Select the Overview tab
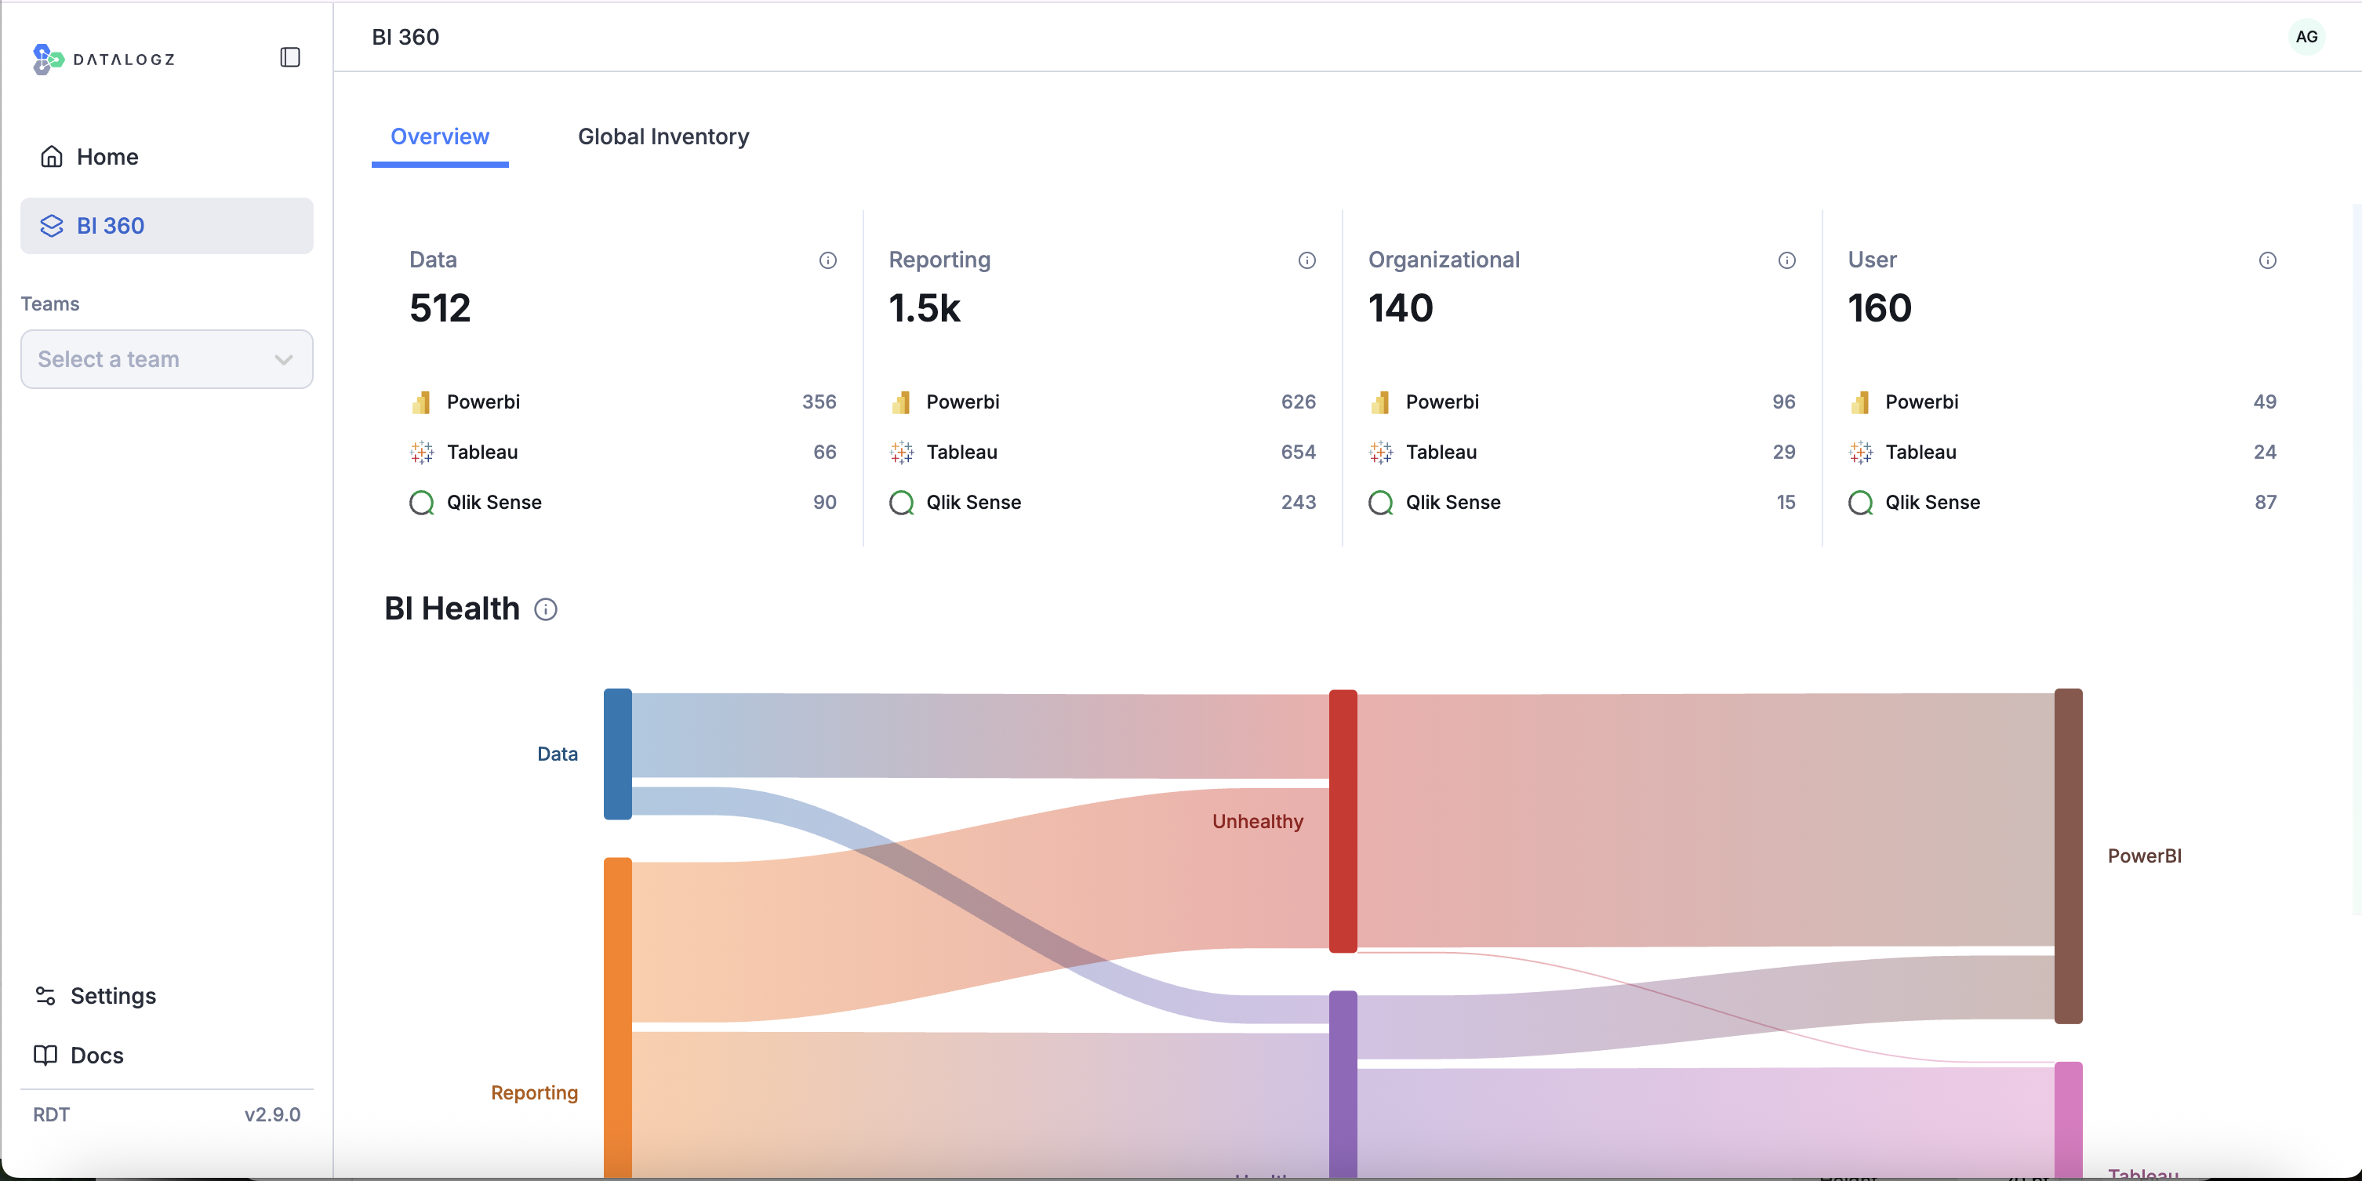Image resolution: width=2362 pixels, height=1181 pixels. tap(439, 136)
